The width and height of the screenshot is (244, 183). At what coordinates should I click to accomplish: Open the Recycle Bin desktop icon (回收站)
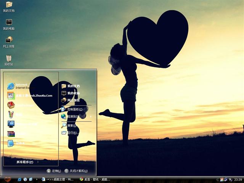click(9, 58)
